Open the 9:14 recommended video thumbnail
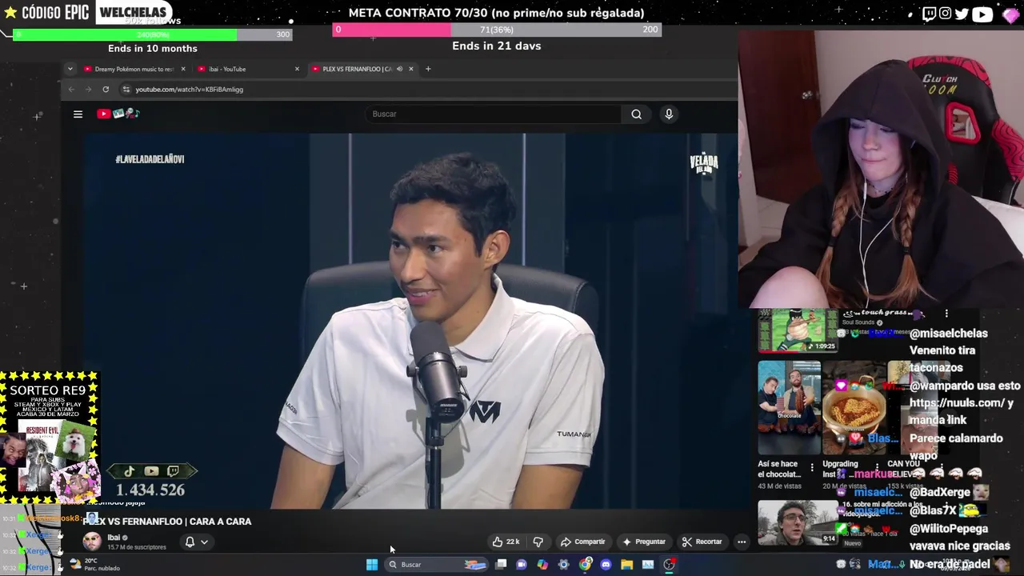The width and height of the screenshot is (1024, 576). 798,522
